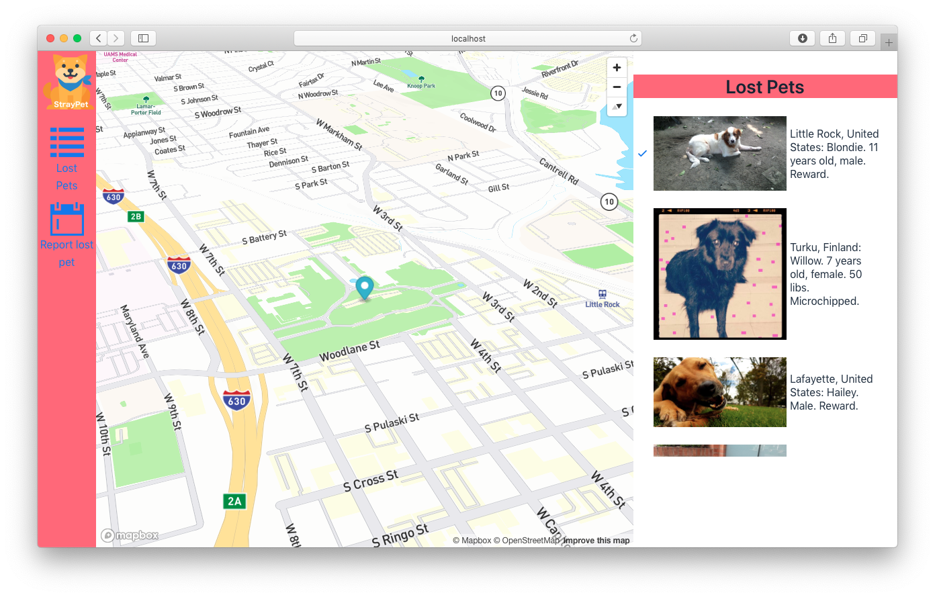Click the W Markham St label

point(339,134)
